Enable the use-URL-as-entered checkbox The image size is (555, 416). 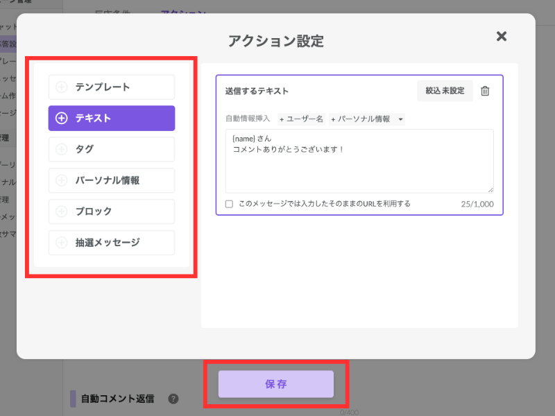[230, 204]
